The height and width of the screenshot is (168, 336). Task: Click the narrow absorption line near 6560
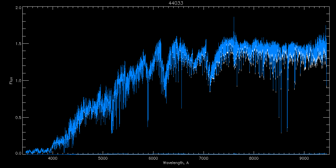point(181,108)
